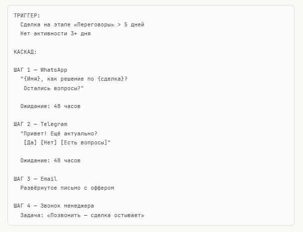Click the [Да] reply option
Image resolution: width=303 pixels, height=232 pixels.
pyautogui.click(x=30, y=142)
